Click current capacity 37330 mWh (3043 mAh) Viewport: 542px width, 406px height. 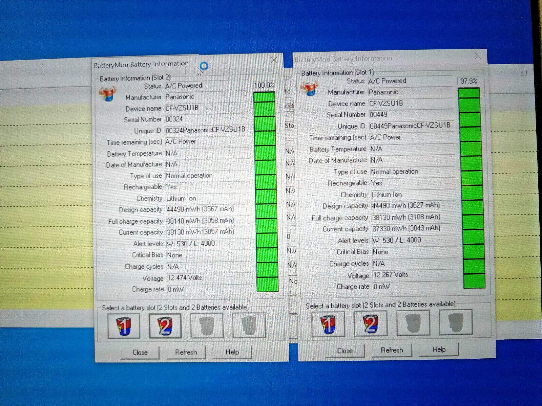[x=414, y=228]
